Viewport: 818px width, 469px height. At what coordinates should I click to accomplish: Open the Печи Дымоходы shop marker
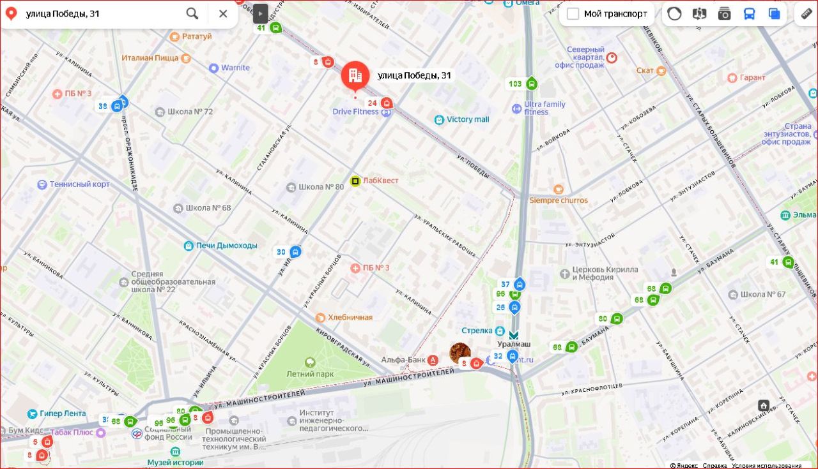[189, 246]
